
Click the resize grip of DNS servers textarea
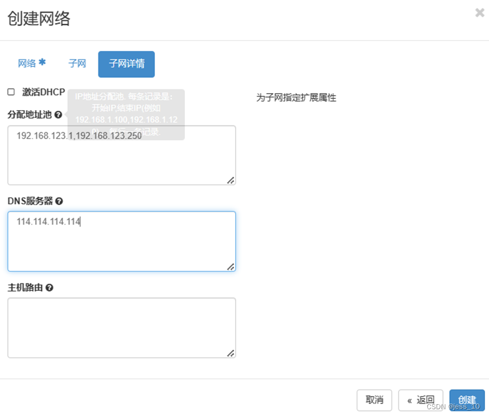click(231, 266)
